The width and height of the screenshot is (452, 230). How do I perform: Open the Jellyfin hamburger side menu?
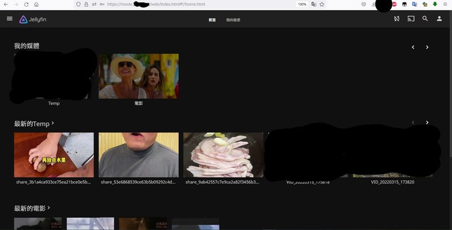click(9, 19)
